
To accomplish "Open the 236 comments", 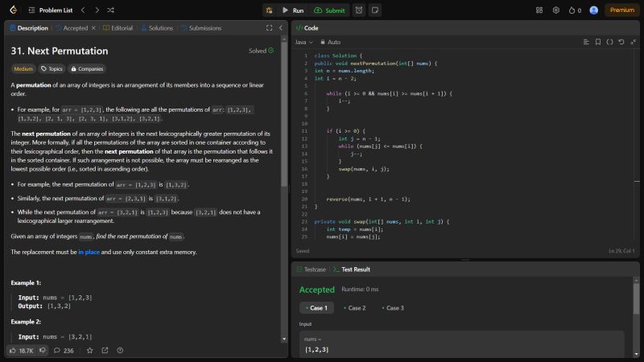I will click(x=64, y=351).
